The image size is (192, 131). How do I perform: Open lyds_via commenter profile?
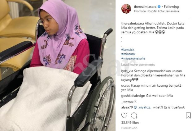pos(127,71)
